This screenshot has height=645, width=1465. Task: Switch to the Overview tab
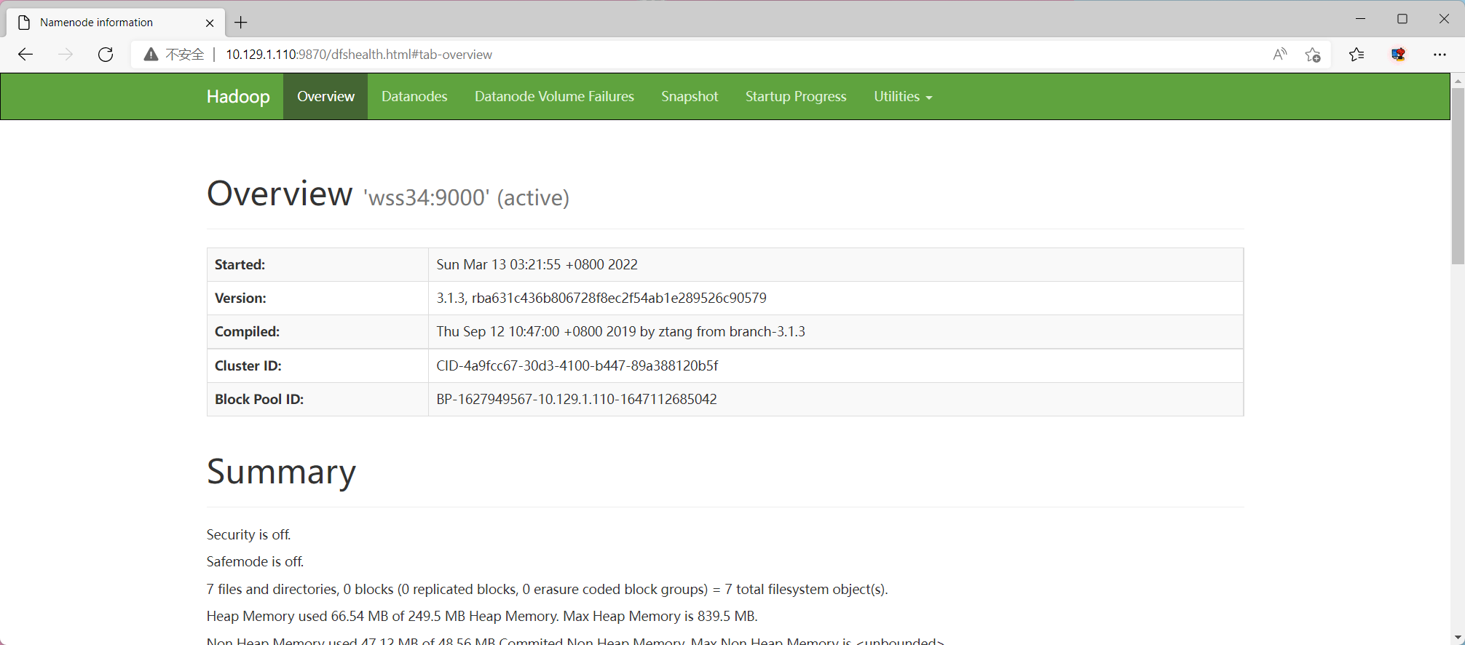click(325, 96)
